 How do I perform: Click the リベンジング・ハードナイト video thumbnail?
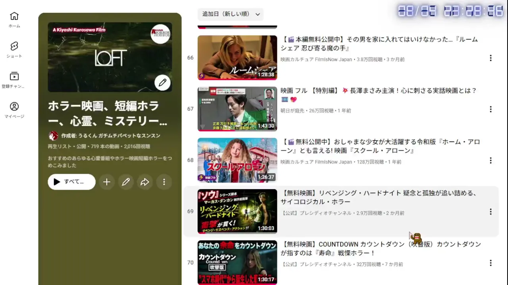tap(237, 211)
